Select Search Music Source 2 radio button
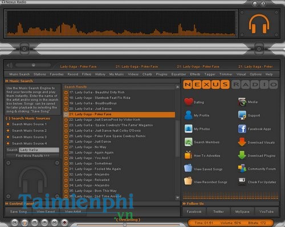The width and height of the screenshot is (285, 227). (x=8, y=131)
